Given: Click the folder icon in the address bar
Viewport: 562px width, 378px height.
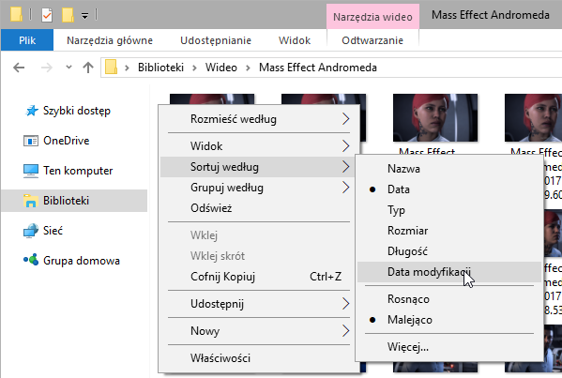Looking at the screenshot, I should (111, 67).
